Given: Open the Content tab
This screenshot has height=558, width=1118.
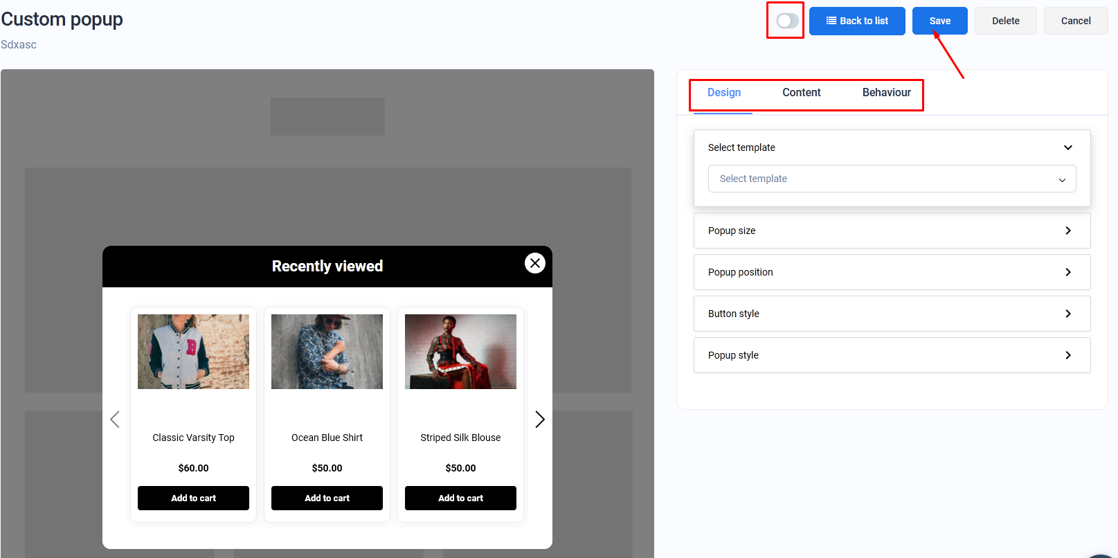Looking at the screenshot, I should [801, 93].
